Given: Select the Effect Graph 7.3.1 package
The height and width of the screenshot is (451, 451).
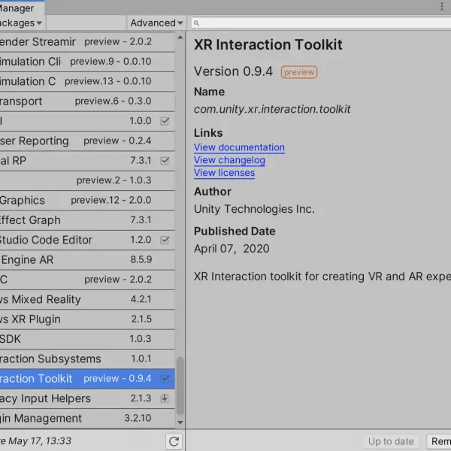Looking at the screenshot, I should pyautogui.click(x=87, y=220).
